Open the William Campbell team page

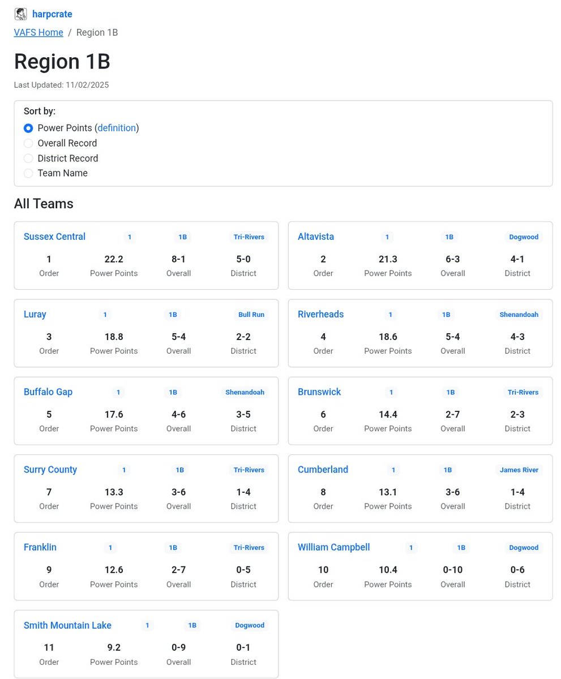click(334, 547)
